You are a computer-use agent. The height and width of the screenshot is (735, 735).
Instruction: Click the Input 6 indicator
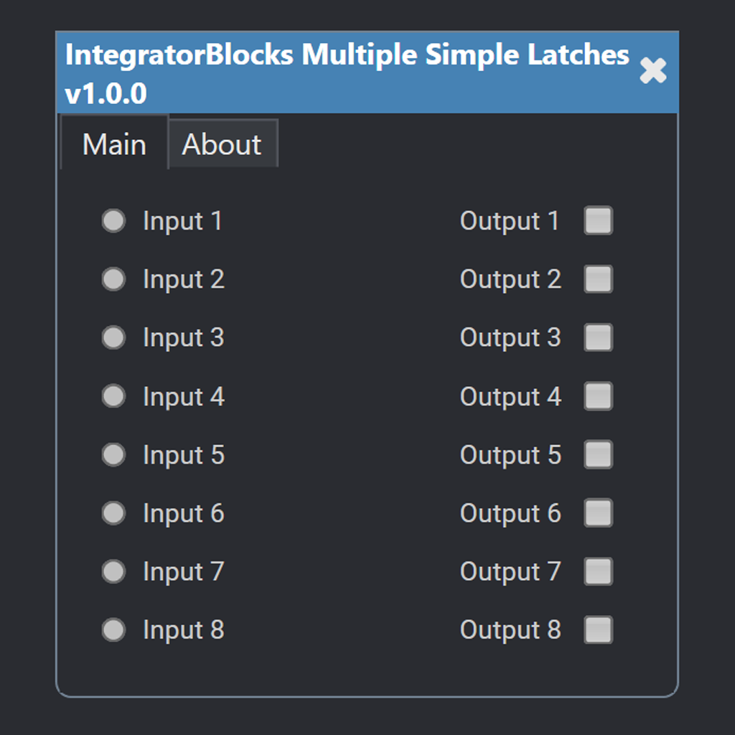pos(113,512)
